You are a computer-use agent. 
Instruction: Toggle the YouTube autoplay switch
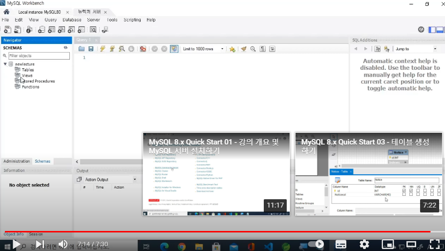click(316, 244)
